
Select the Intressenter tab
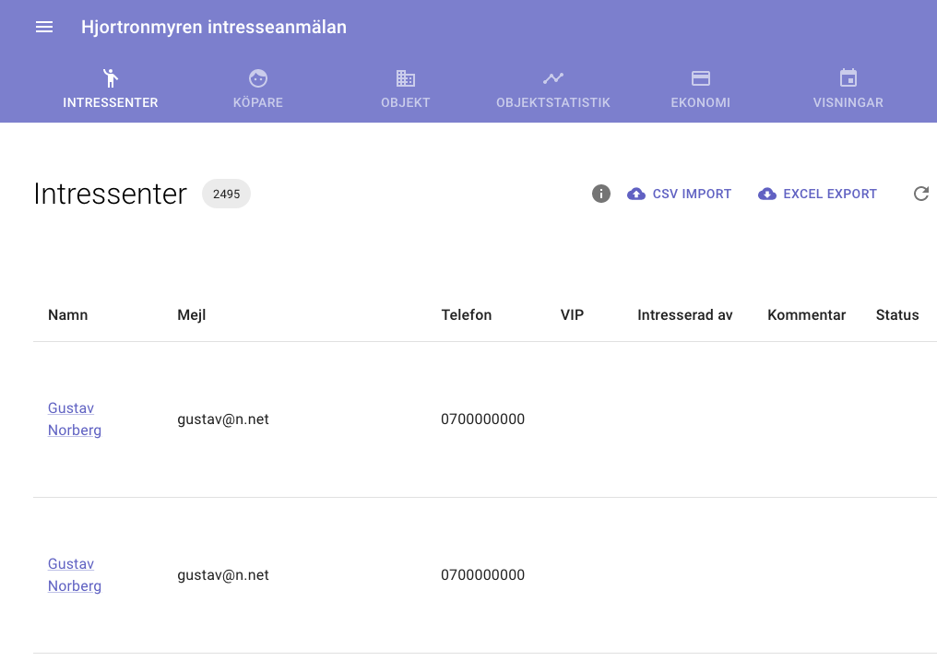tap(111, 89)
